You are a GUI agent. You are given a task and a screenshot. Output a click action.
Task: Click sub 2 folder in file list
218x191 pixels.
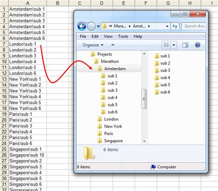click(162, 63)
